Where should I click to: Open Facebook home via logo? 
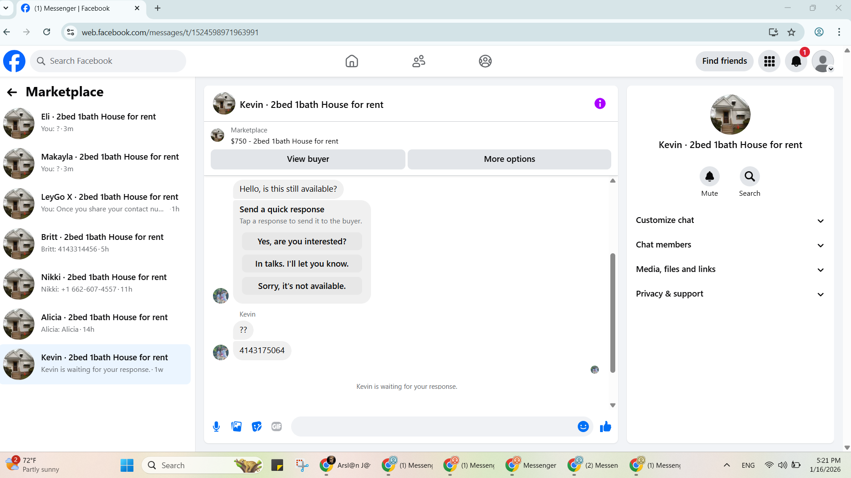14,61
